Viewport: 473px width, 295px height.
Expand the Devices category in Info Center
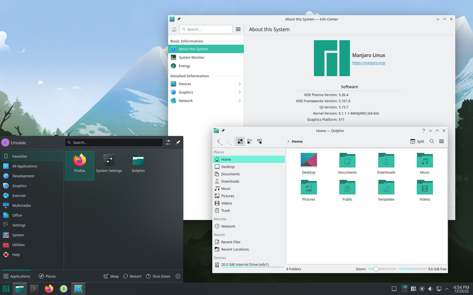tap(206, 84)
